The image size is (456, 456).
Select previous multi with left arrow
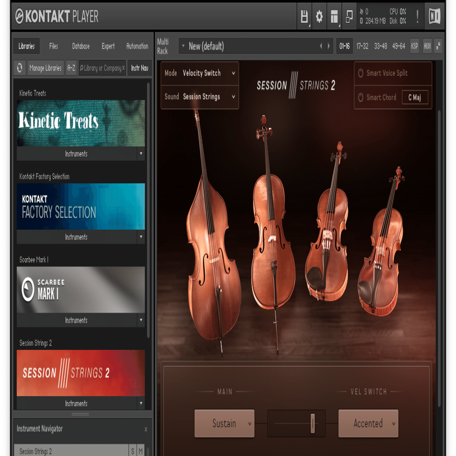click(x=321, y=46)
